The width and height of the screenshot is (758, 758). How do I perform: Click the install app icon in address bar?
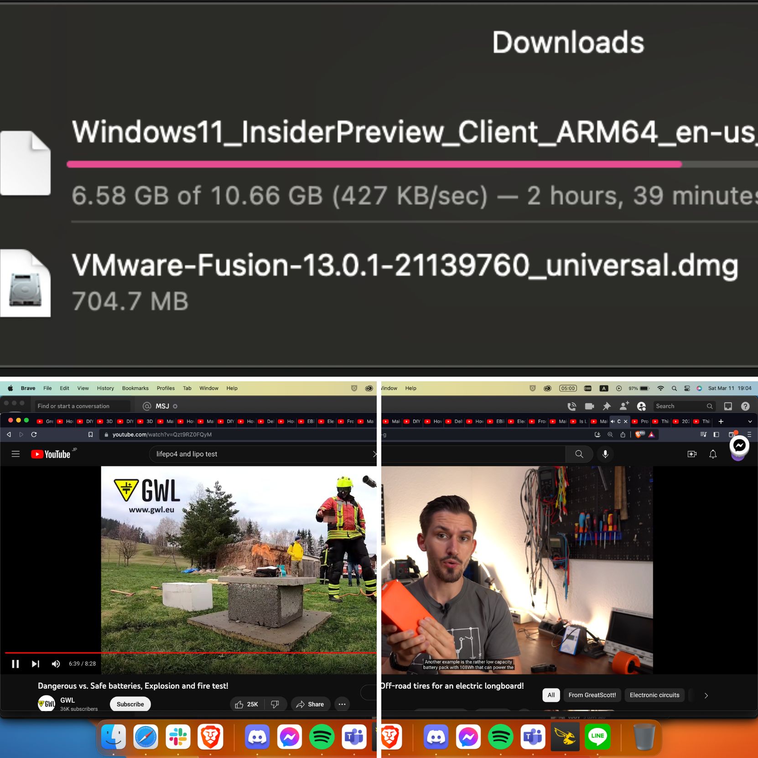(597, 435)
